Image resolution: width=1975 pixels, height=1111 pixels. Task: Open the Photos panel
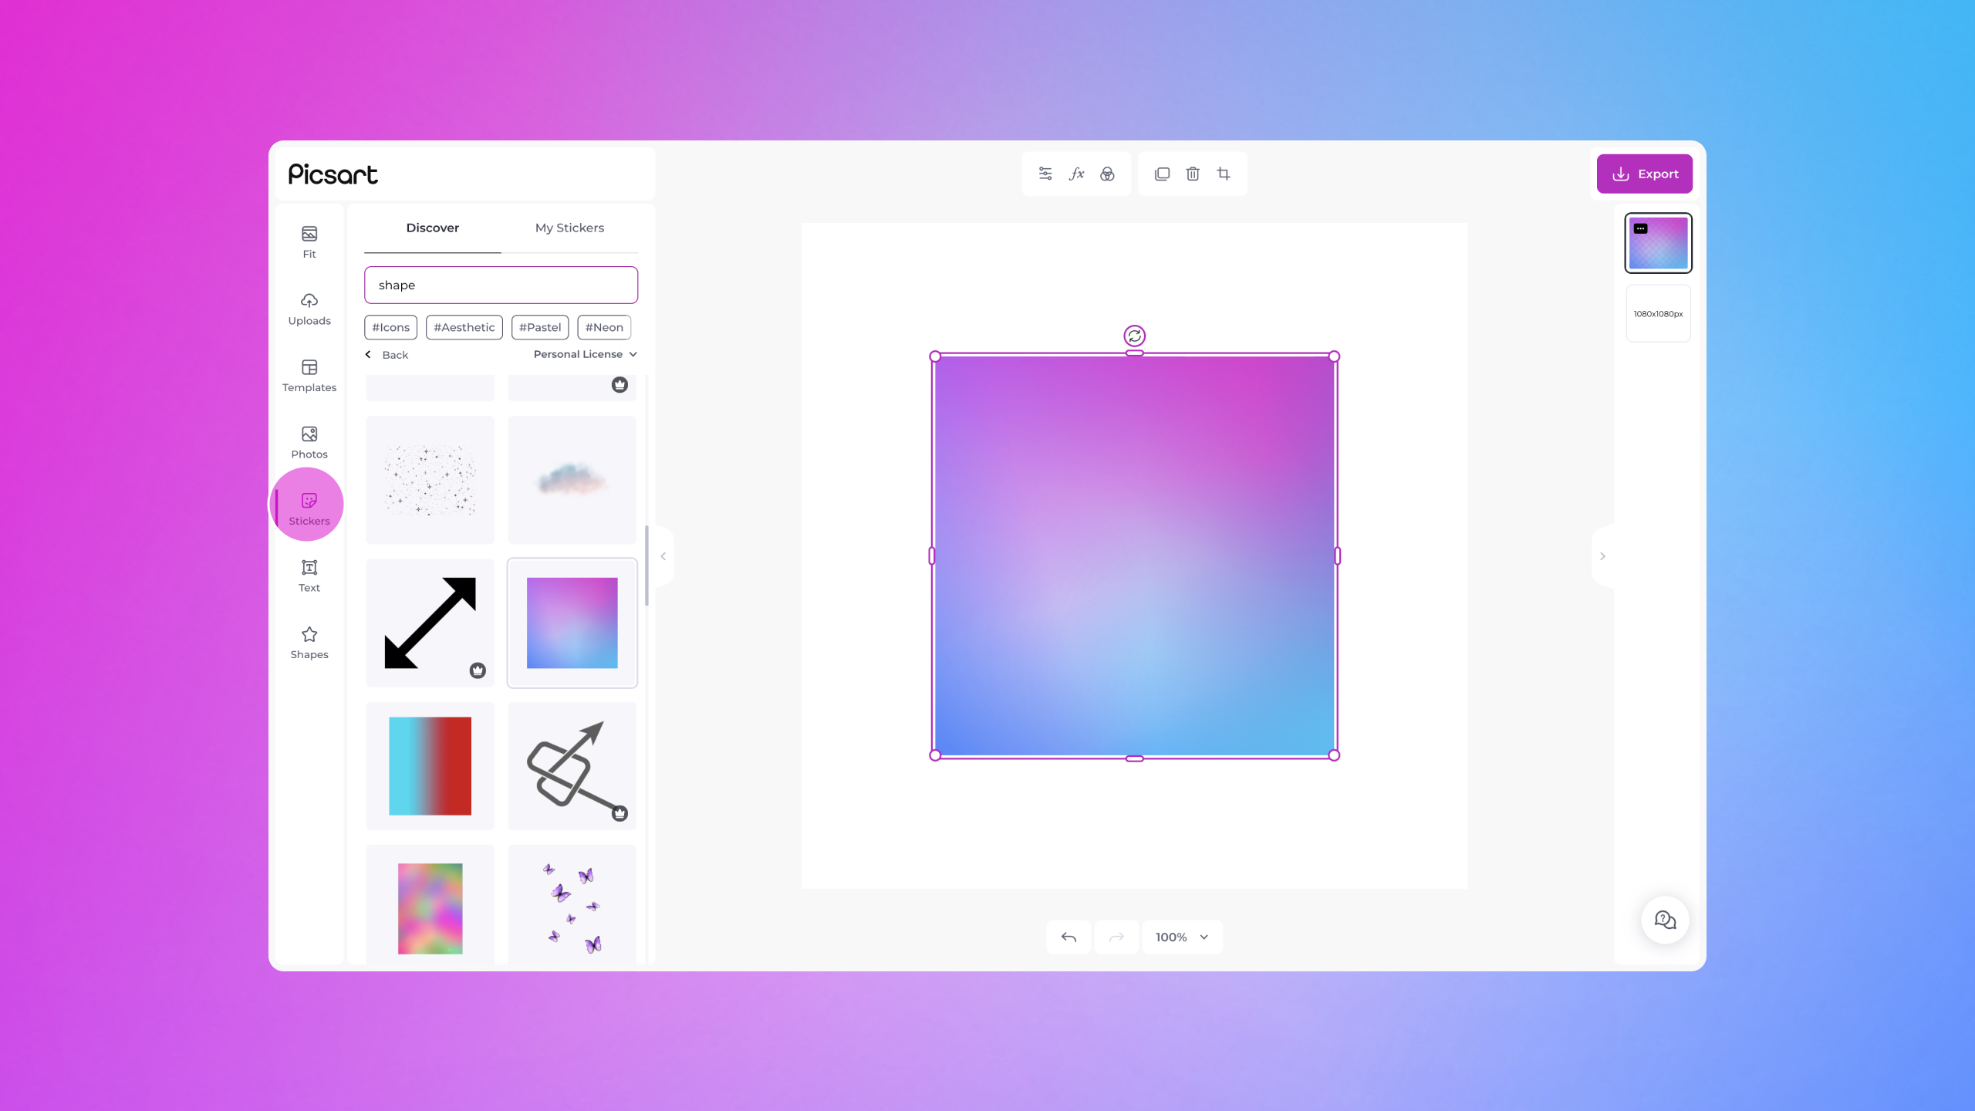coord(309,441)
